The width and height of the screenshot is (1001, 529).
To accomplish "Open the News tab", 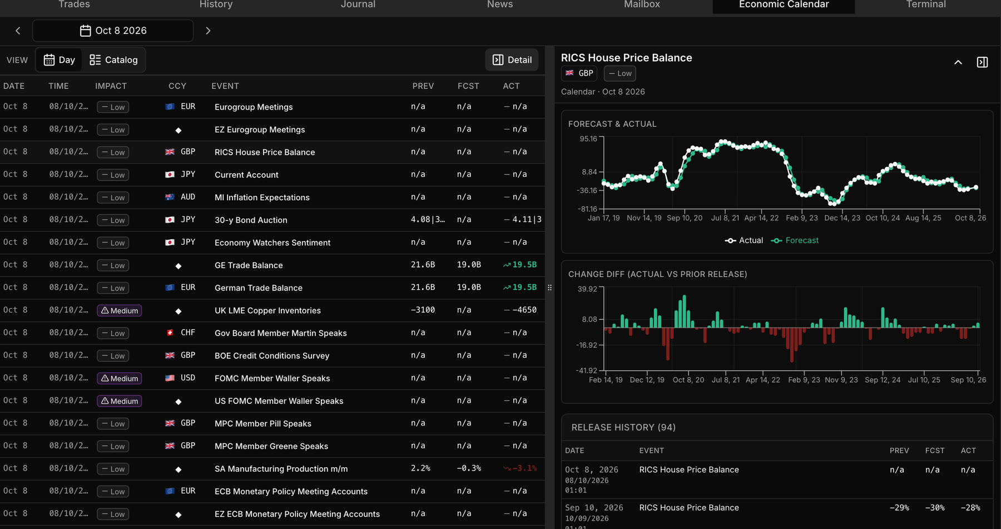I will pos(500,4).
